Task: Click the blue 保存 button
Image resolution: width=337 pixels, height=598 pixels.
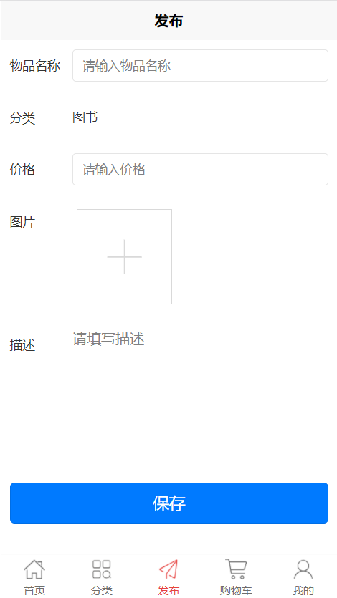Action: coord(169,503)
